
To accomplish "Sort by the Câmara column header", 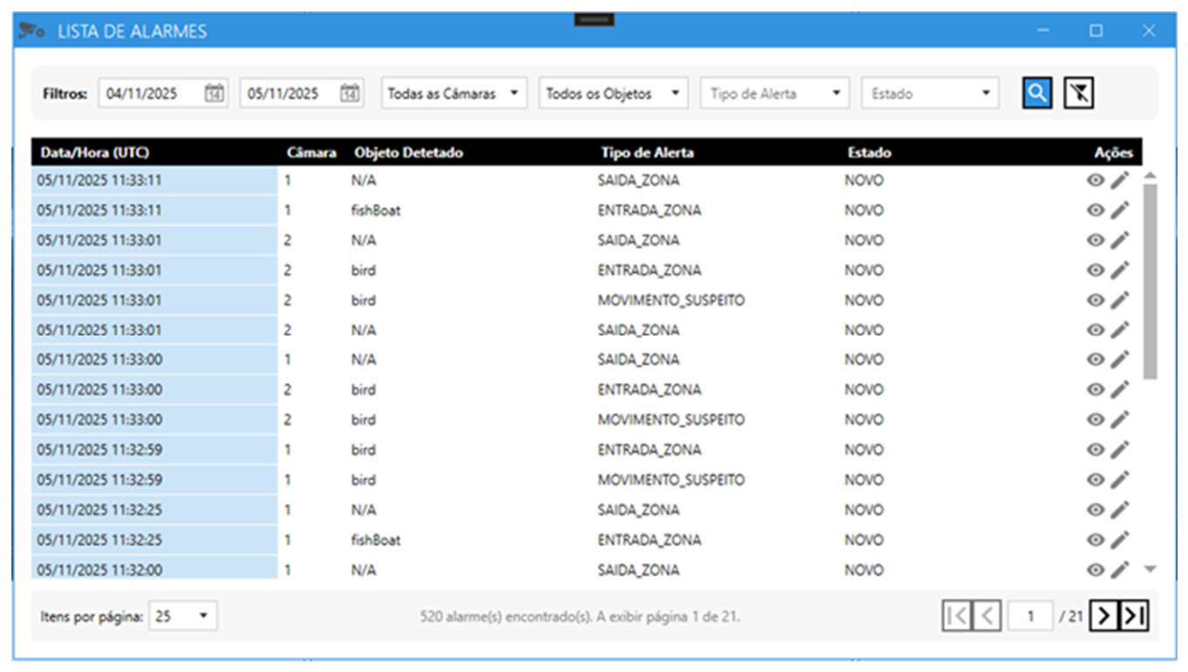I will pyautogui.click(x=311, y=152).
